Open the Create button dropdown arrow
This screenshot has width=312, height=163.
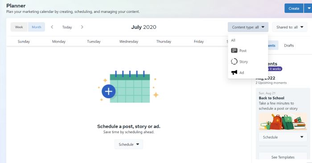pos(308,8)
